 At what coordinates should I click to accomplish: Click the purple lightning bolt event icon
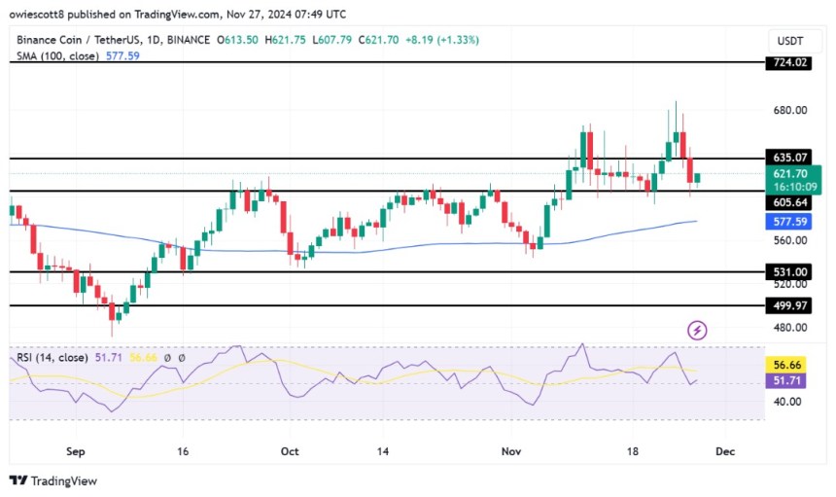[x=697, y=331]
